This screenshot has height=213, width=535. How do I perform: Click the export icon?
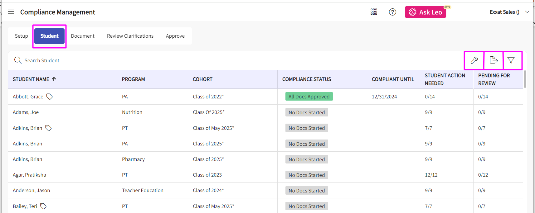click(x=494, y=60)
